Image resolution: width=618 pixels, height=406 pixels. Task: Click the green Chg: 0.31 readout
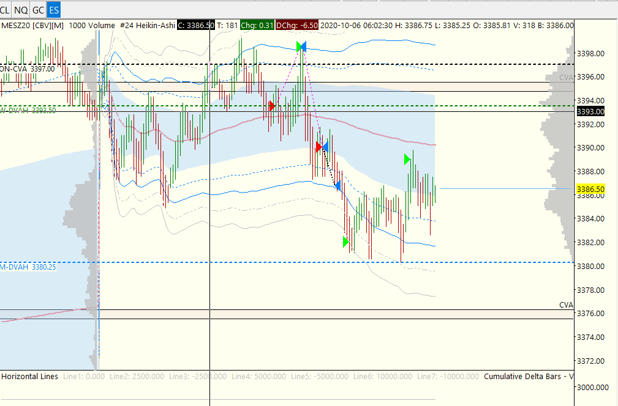tap(257, 26)
